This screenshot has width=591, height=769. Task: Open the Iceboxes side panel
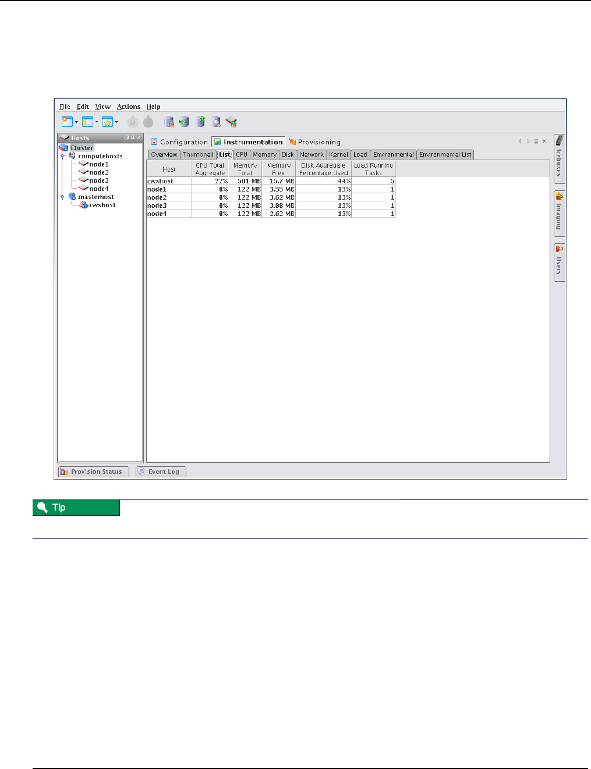pyautogui.click(x=559, y=159)
